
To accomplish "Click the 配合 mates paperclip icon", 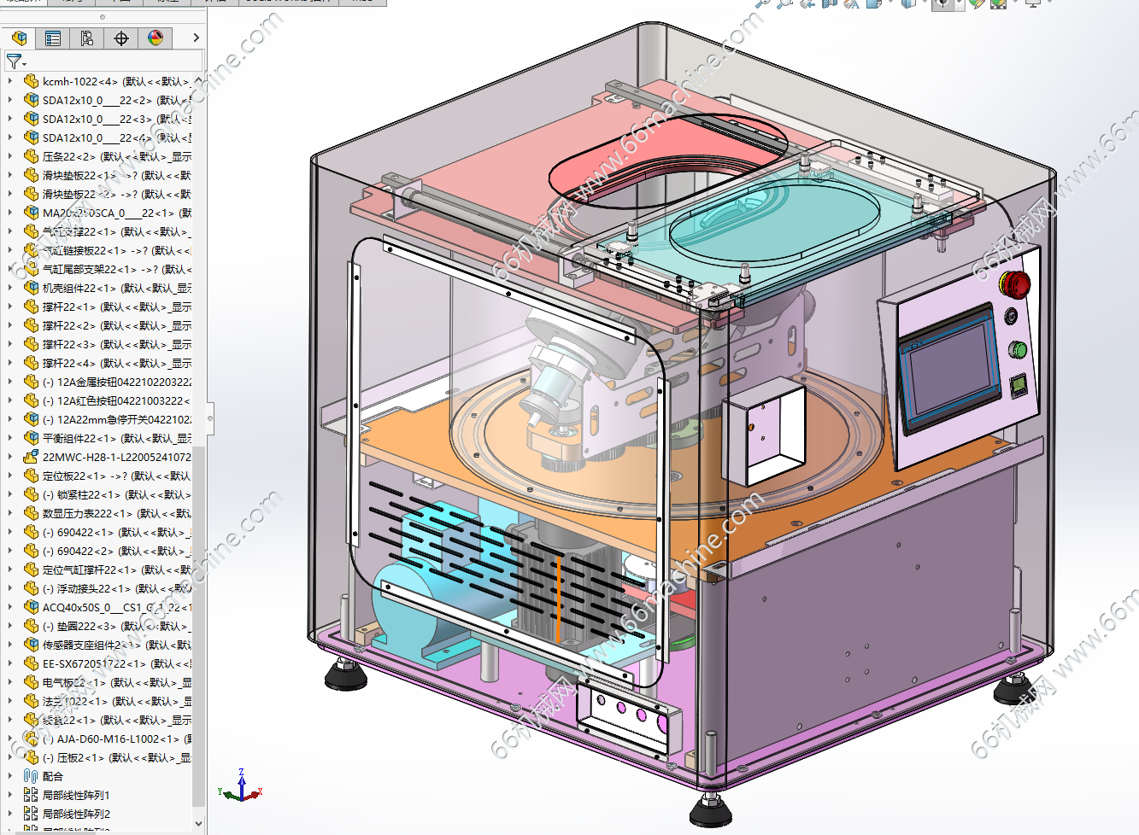I will pyautogui.click(x=31, y=776).
